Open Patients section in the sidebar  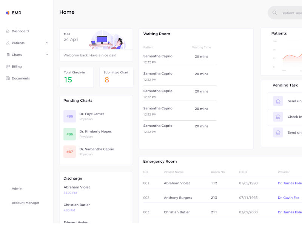coord(18,43)
